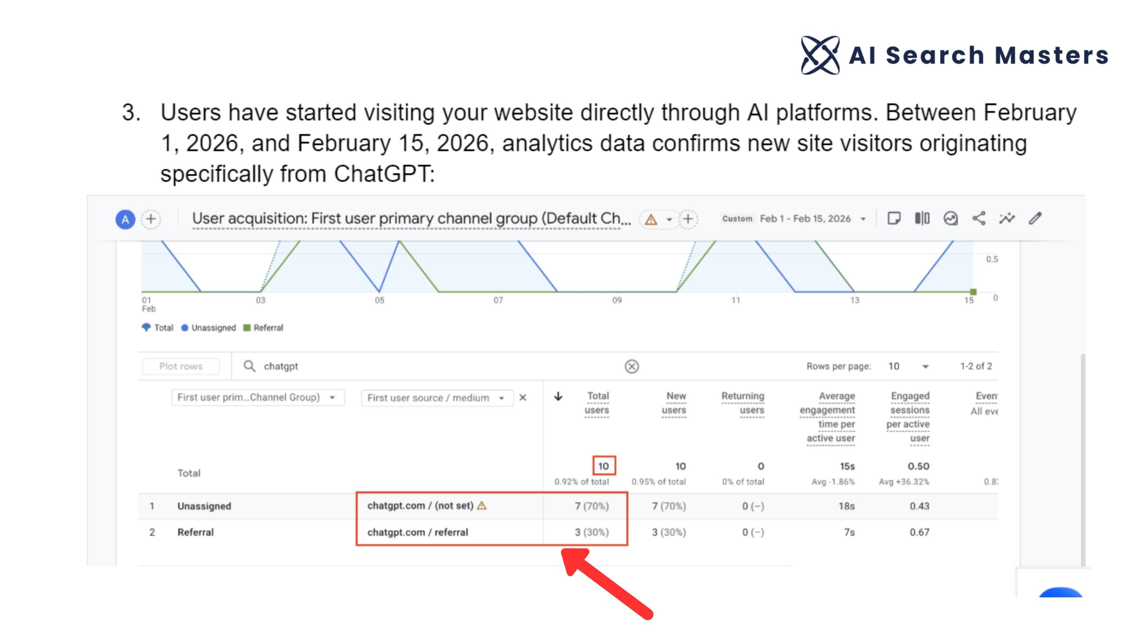Click chatgpt.com / referral cell
The height and width of the screenshot is (641, 1139).
click(x=417, y=532)
